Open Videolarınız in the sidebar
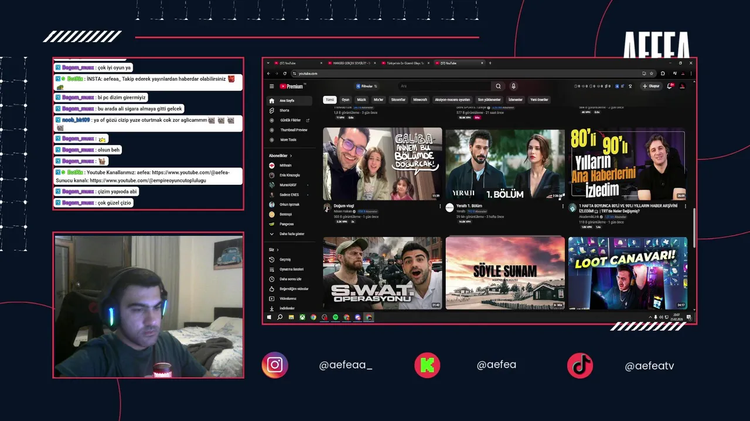The width and height of the screenshot is (750, 421). click(290, 298)
